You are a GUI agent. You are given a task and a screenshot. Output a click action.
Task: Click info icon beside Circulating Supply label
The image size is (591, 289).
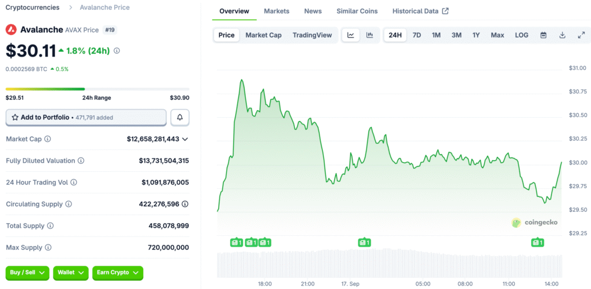point(68,204)
